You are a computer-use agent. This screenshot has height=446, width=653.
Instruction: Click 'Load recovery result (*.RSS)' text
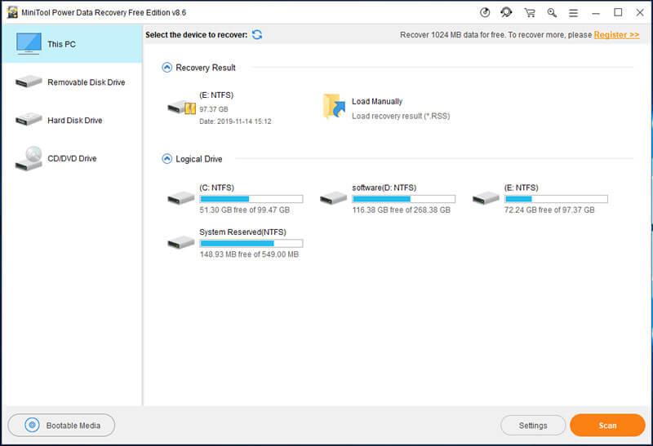(x=401, y=116)
